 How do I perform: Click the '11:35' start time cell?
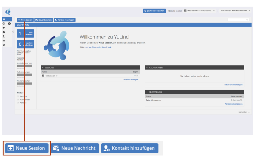136,76
